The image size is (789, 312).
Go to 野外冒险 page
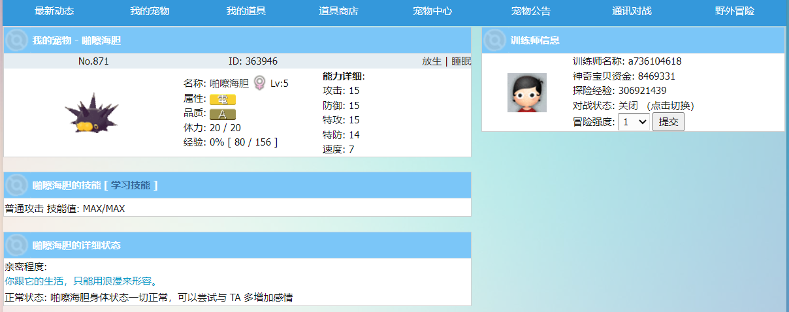(x=735, y=11)
